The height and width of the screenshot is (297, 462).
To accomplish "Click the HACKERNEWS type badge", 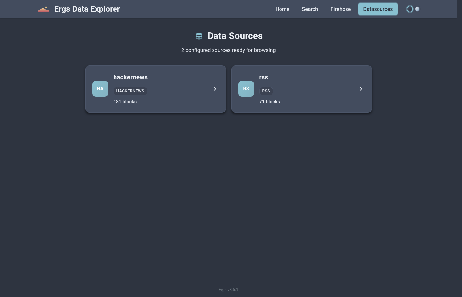I will point(130,91).
